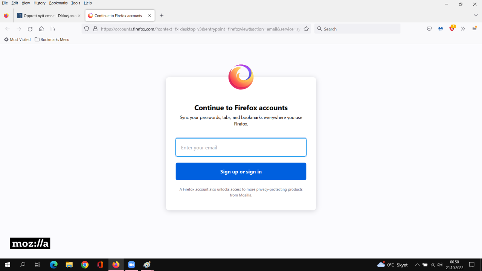Open the Malwarebytes extension icon
Image resolution: width=482 pixels, height=271 pixels.
click(x=441, y=29)
